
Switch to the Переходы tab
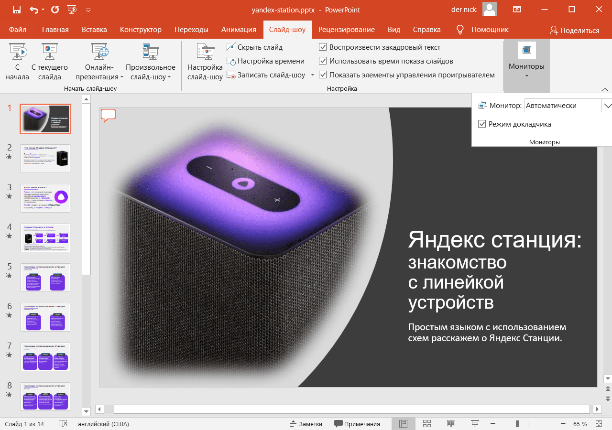tap(191, 30)
